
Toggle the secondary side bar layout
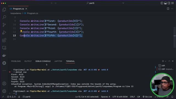tap(169, 3)
